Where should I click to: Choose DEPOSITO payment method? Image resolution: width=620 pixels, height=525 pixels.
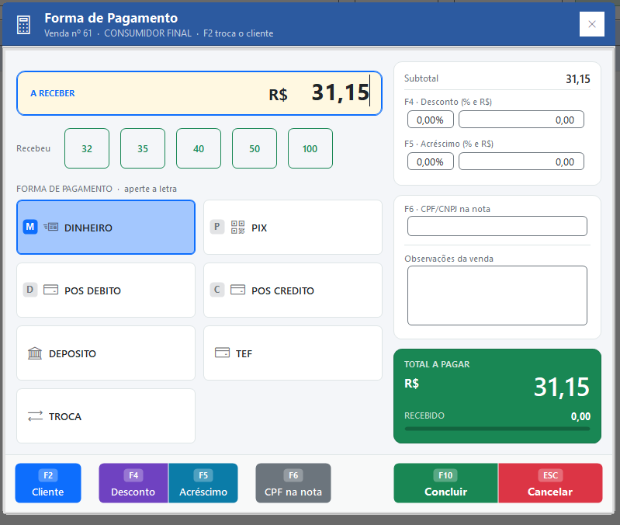(x=106, y=353)
